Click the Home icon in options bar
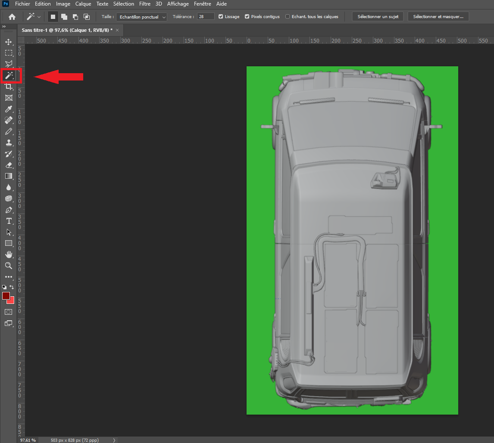The image size is (494, 443). coord(12,17)
